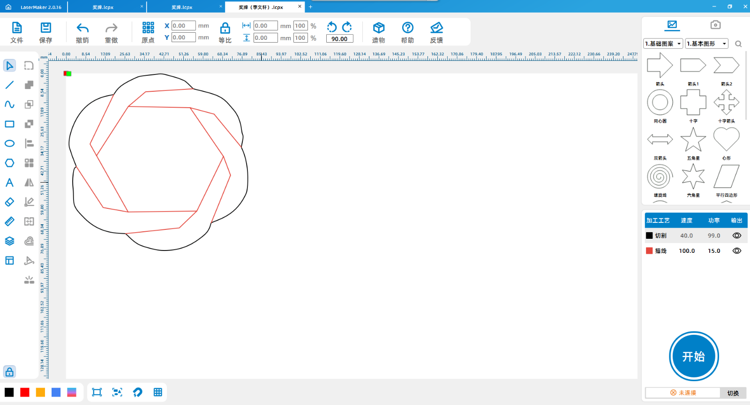The height and width of the screenshot is (405, 750).
Task: Toggle visibility of red engraving layer
Action: (x=736, y=251)
